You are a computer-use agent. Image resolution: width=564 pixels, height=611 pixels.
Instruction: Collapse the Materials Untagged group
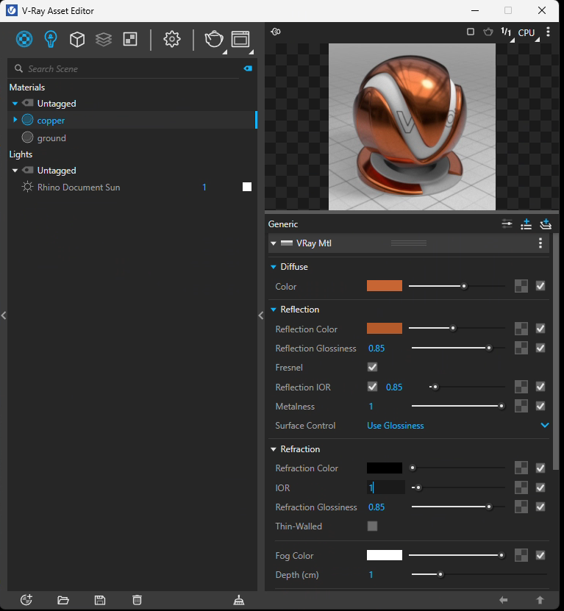15,104
